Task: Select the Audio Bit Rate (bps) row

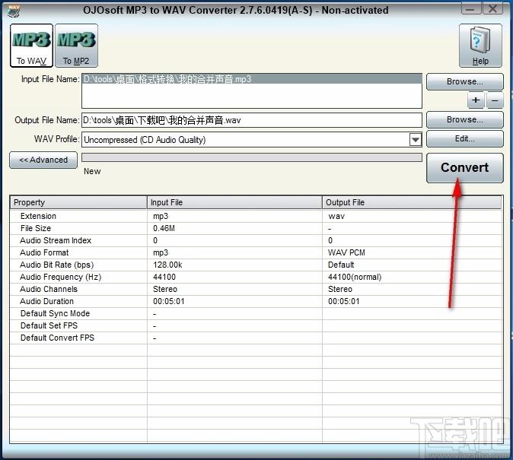Action: click(256, 265)
